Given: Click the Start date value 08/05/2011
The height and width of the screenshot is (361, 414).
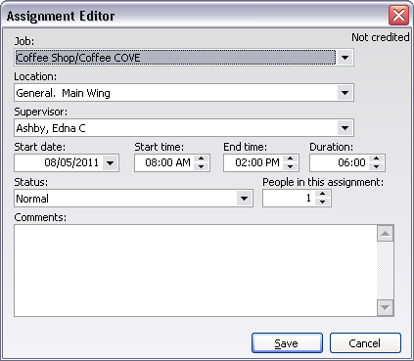Looking at the screenshot, I should pos(71,162).
